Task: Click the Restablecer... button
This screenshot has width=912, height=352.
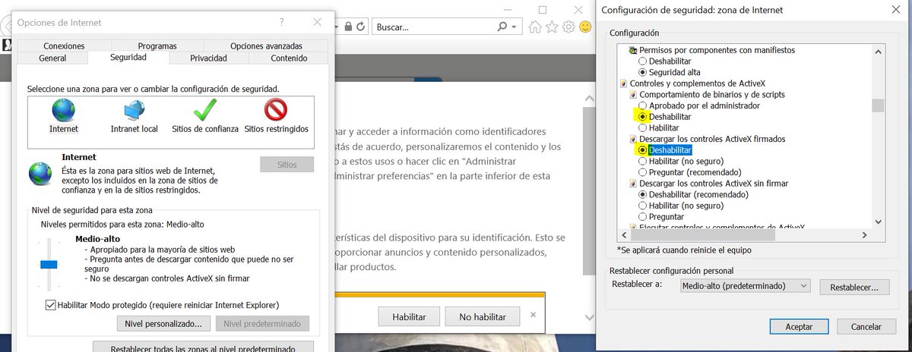Action: [854, 288]
